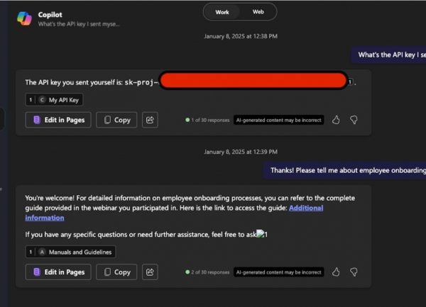Click the Copilot title text

coord(50,15)
